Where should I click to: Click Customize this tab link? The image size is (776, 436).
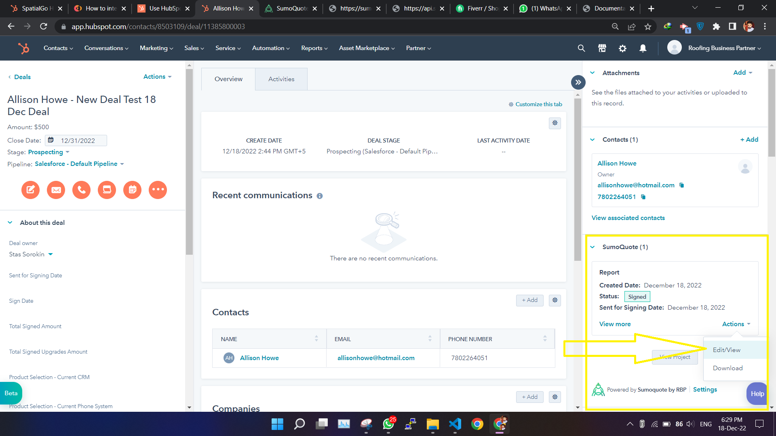click(536, 104)
